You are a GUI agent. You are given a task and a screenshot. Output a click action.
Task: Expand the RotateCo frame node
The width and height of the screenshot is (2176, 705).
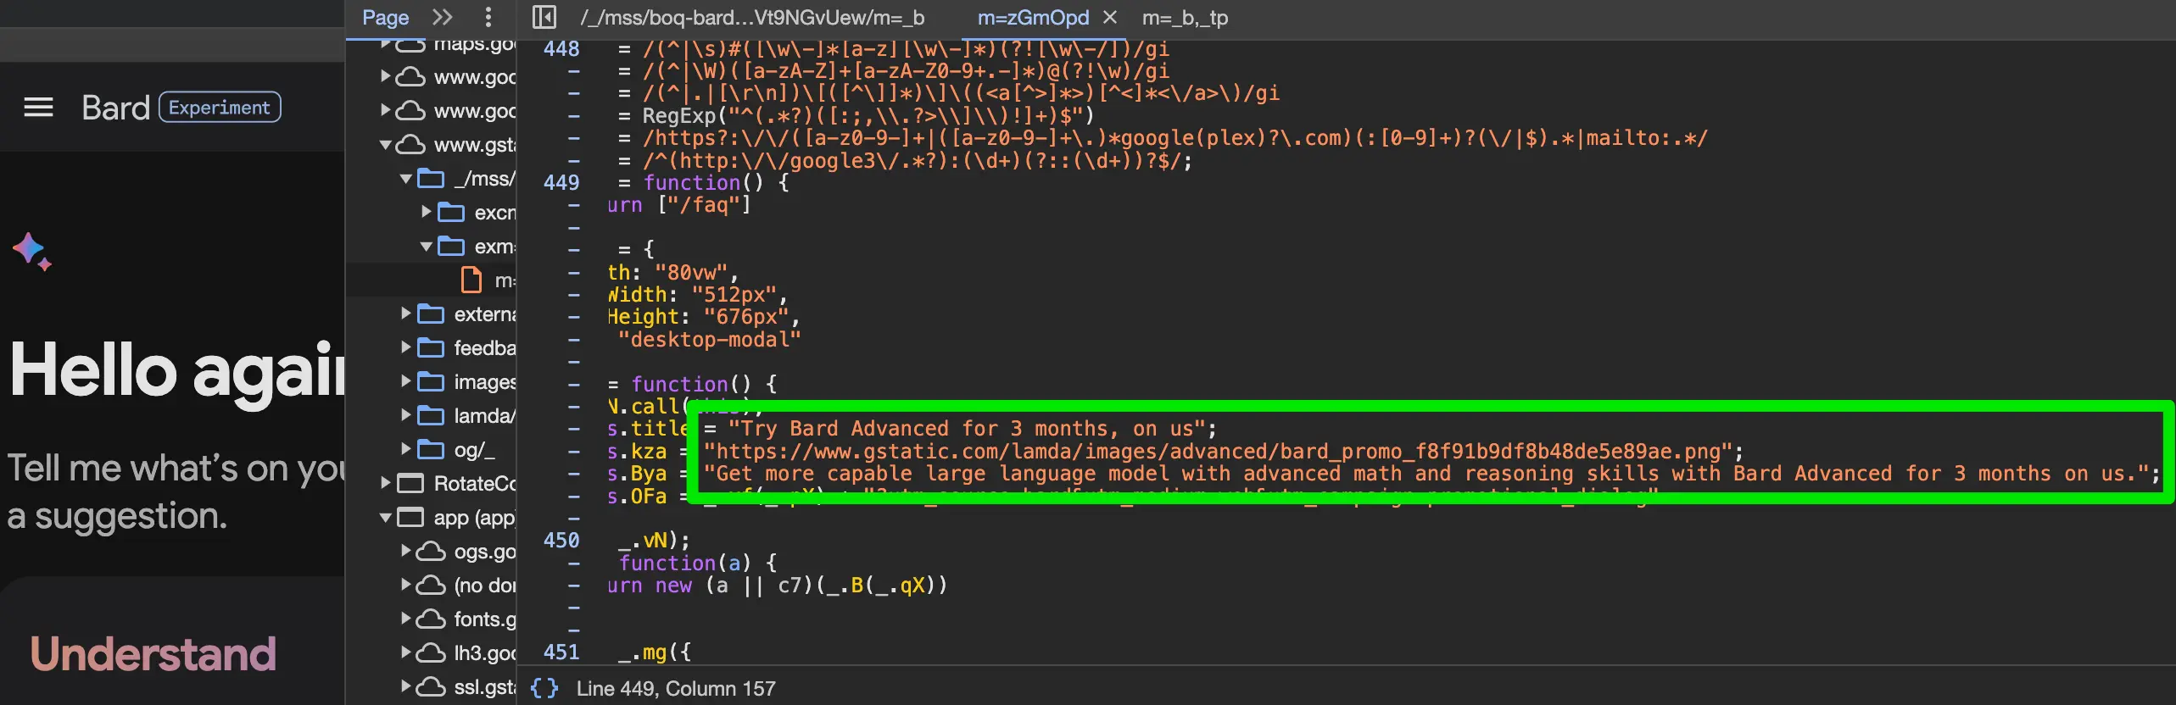(x=386, y=483)
